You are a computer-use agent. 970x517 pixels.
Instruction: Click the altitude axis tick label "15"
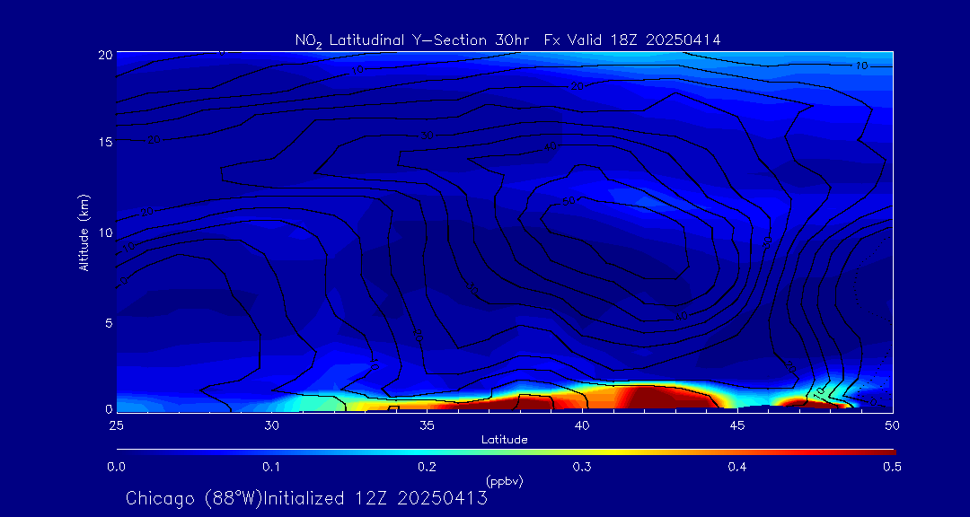[x=105, y=142]
